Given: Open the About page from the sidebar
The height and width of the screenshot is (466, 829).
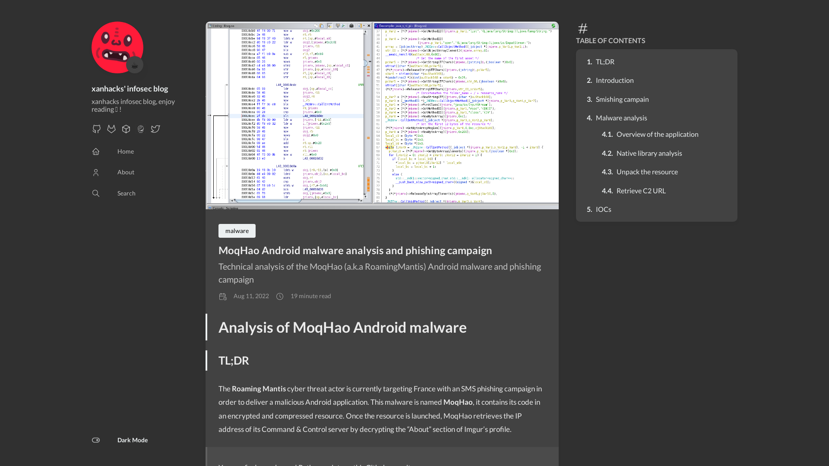Looking at the screenshot, I should 125,172.
